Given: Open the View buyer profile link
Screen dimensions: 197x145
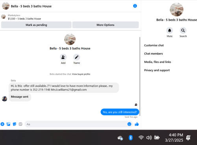Looking at the screenshot, I should (81, 74).
